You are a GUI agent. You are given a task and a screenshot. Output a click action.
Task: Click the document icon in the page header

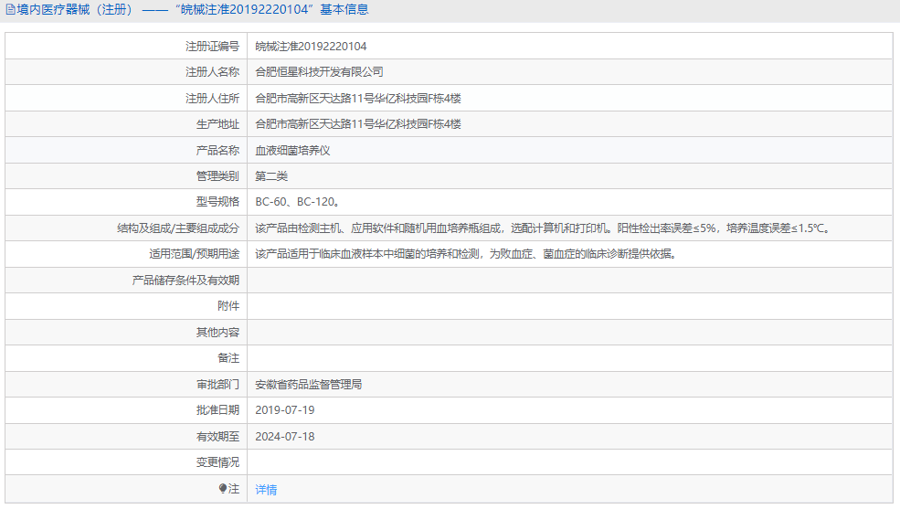(x=10, y=10)
